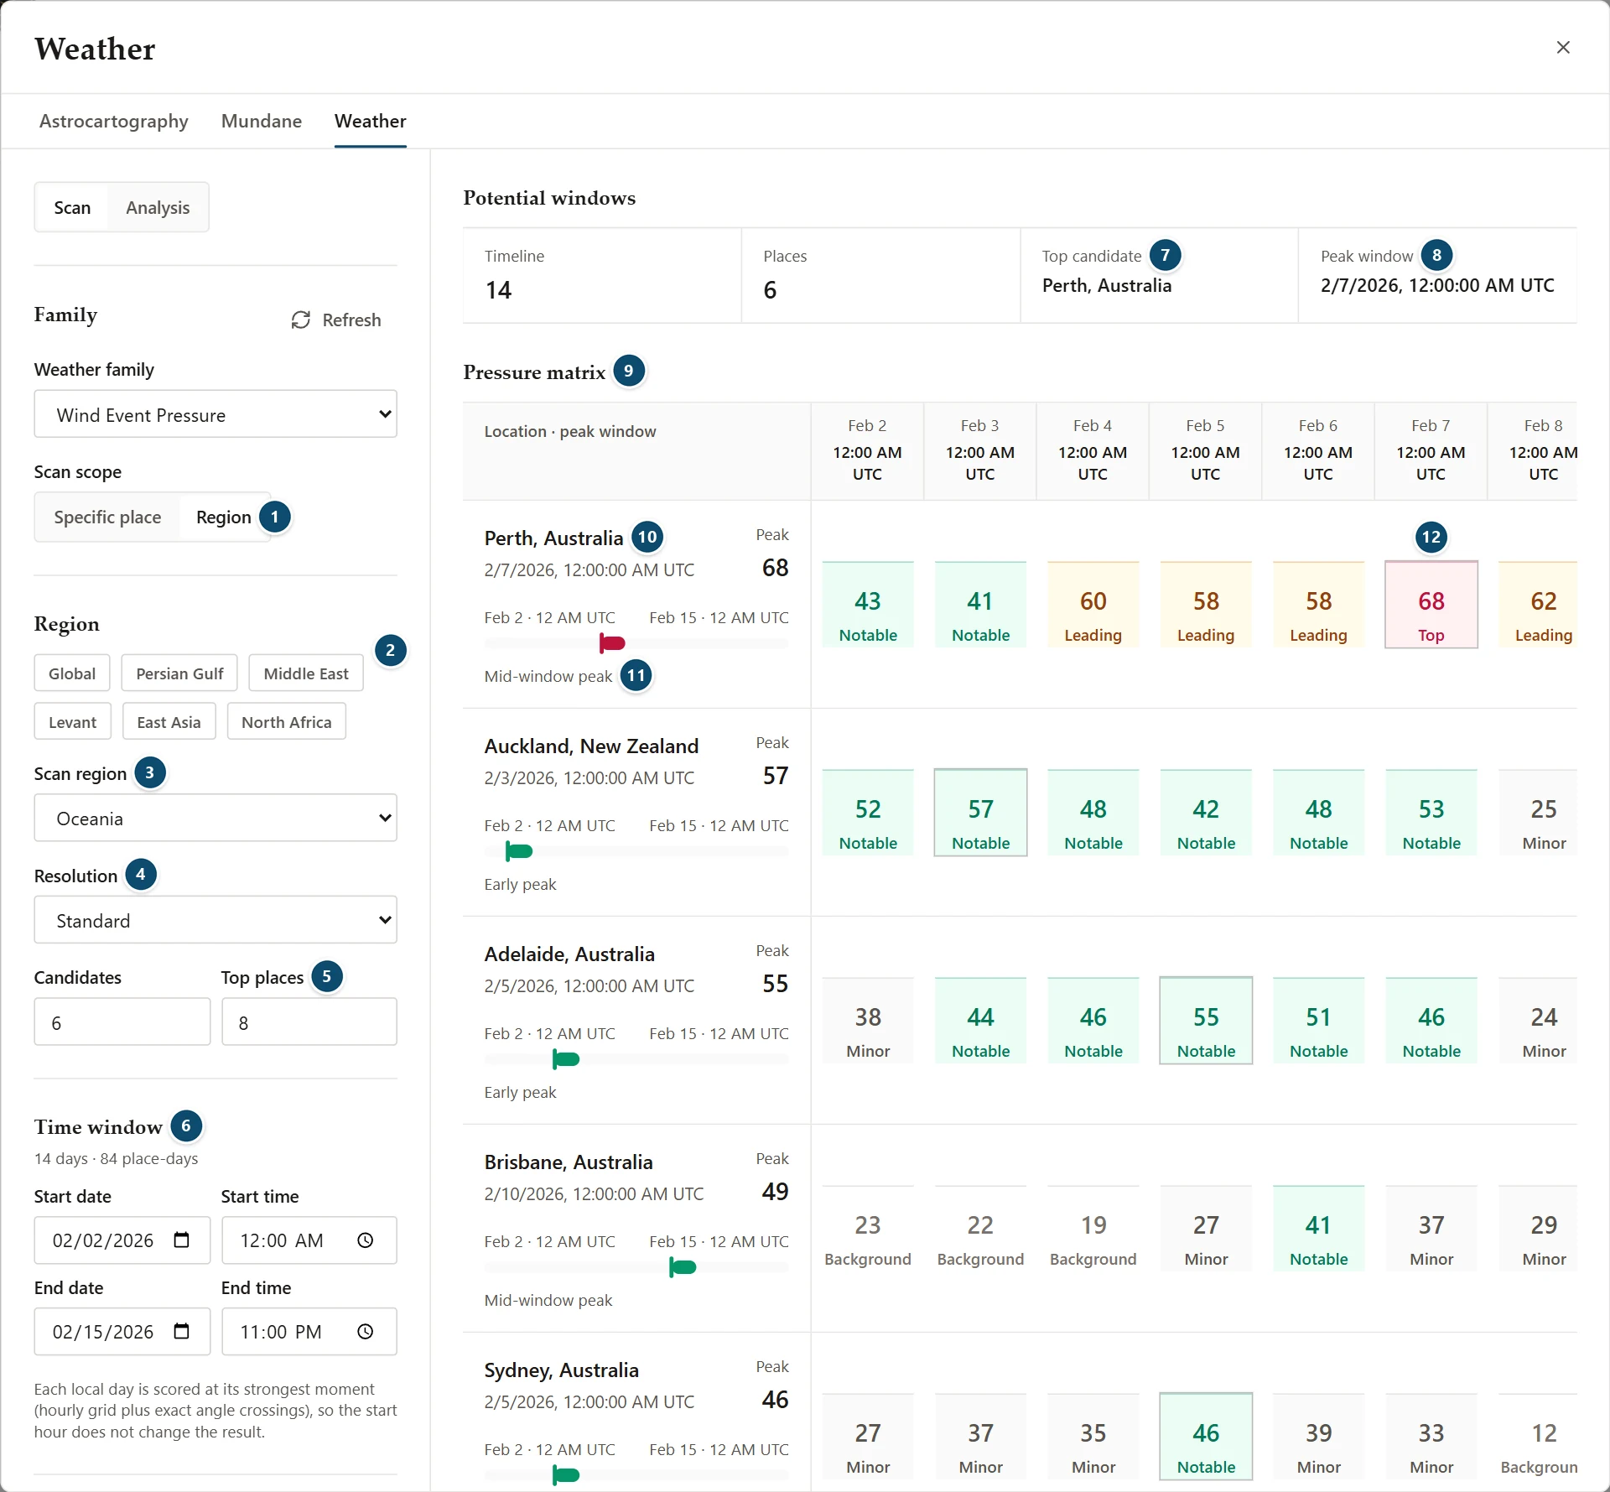Select Brisbane's Feb 6 cell scoring 41
The image size is (1610, 1492).
pos(1318,1229)
